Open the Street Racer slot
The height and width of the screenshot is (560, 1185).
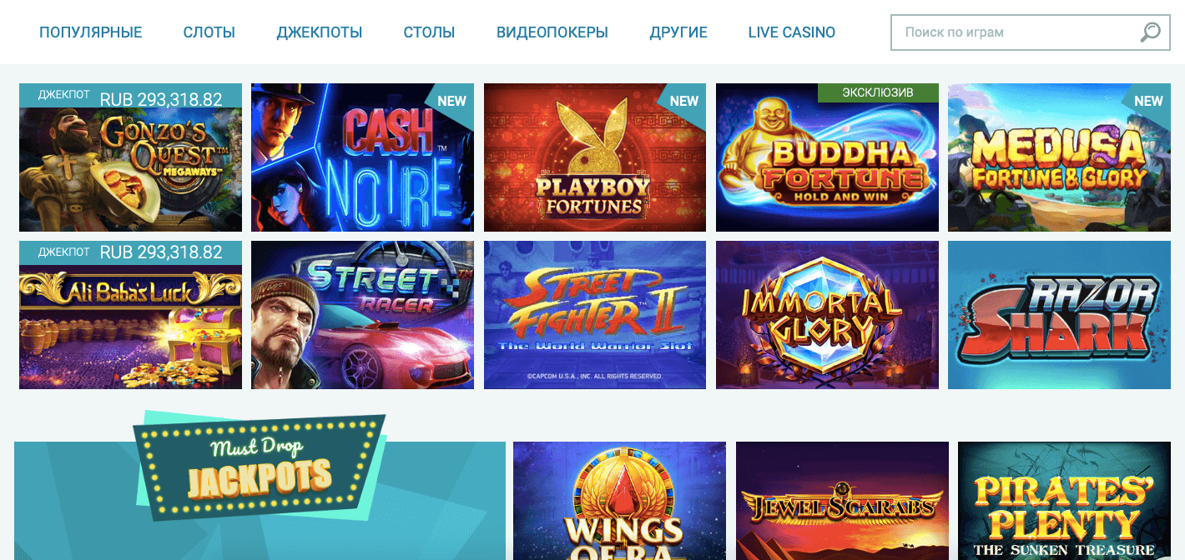tap(362, 315)
